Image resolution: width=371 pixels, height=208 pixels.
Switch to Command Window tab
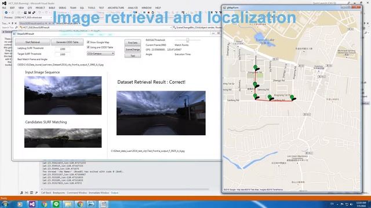(x=77, y=192)
